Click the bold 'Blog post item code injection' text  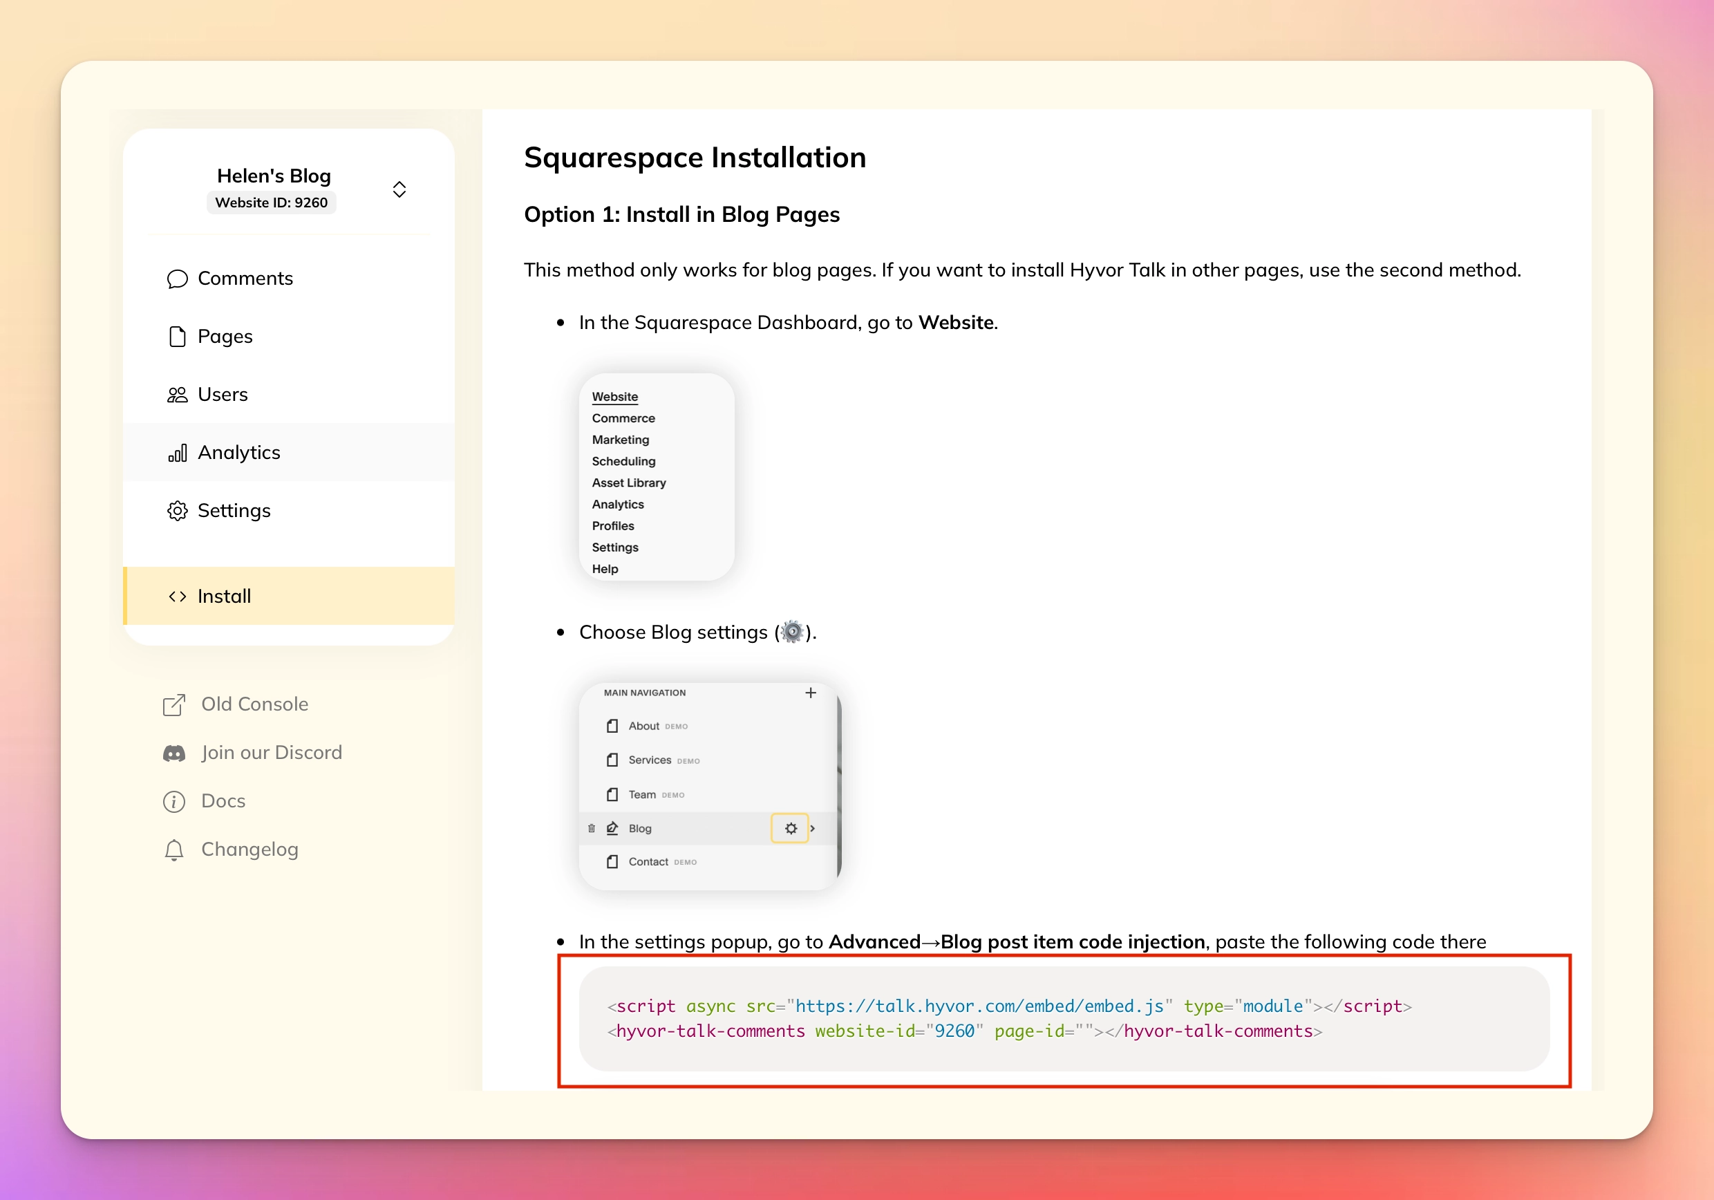point(1073,941)
